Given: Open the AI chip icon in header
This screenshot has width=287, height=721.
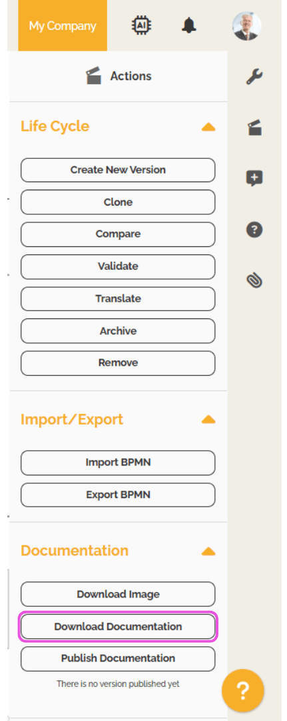Looking at the screenshot, I should pos(142,25).
